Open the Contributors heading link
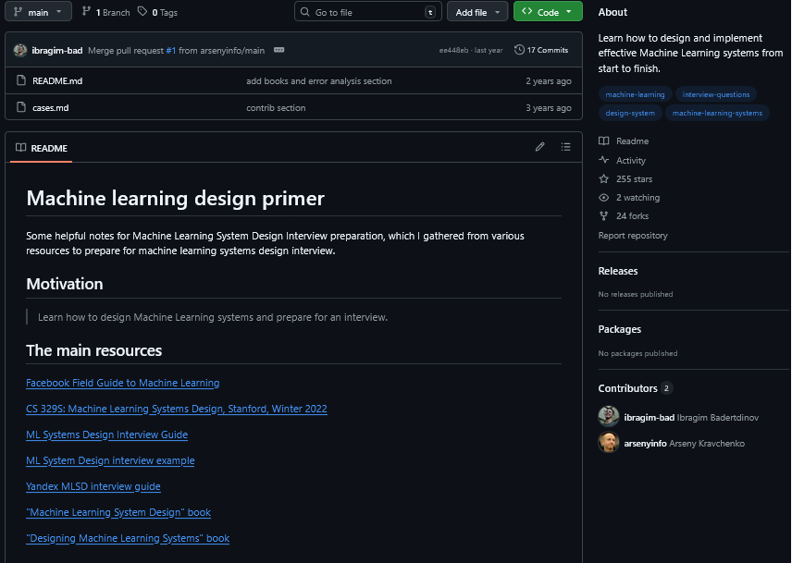 tap(636, 388)
